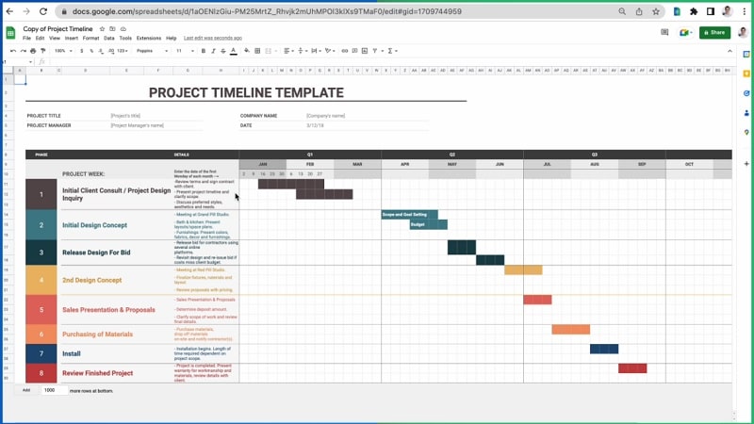Move document using folder icon
This screenshot has height=424, width=754.
point(112,29)
